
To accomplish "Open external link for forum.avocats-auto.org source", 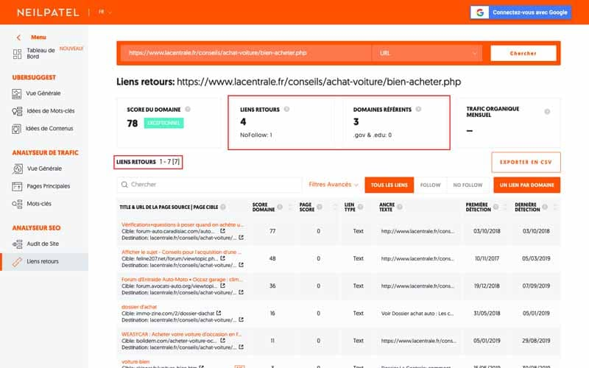I will (223, 286).
